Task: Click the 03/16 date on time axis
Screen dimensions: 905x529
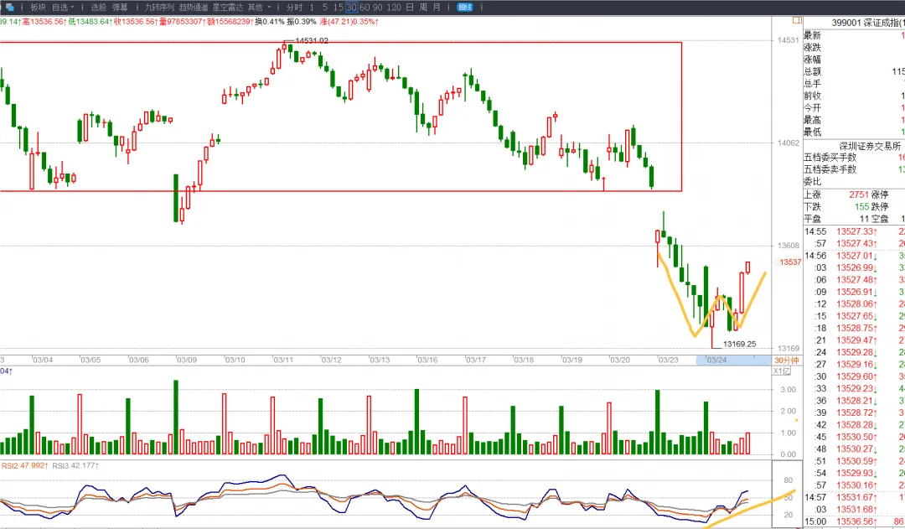Action: pyautogui.click(x=427, y=360)
